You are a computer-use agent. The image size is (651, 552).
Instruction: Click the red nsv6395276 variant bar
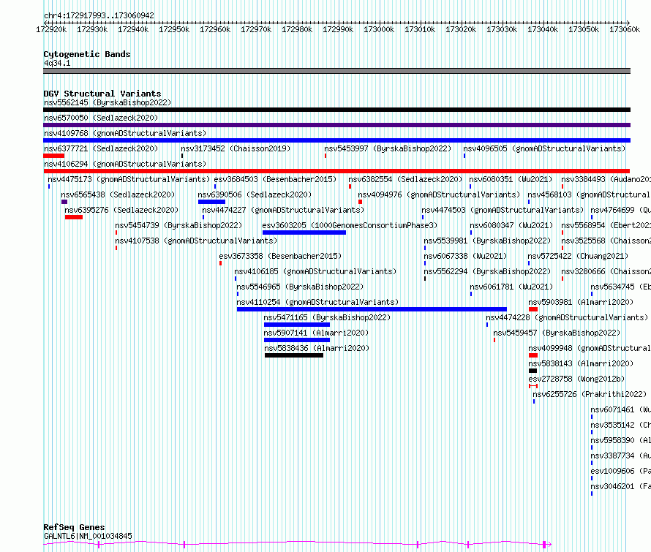(x=74, y=217)
